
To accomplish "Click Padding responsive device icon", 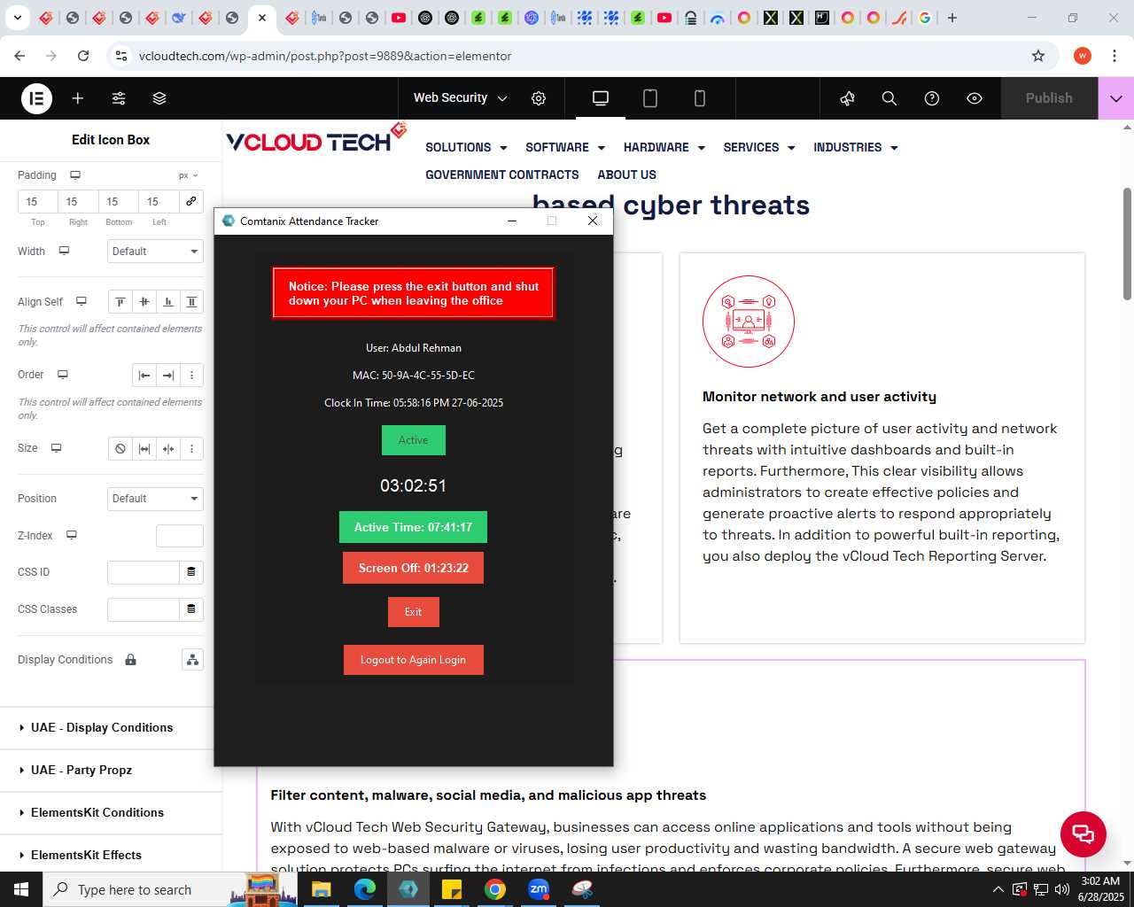I will click(x=75, y=175).
